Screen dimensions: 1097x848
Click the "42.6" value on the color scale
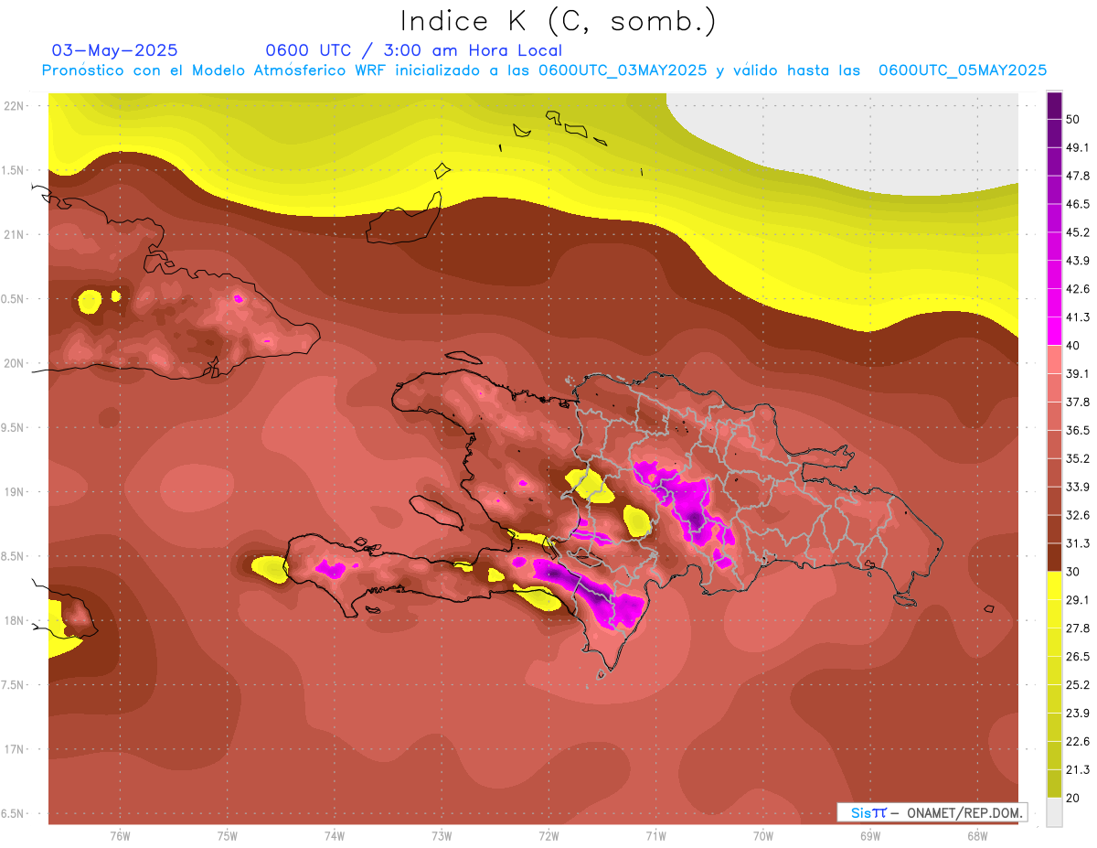pyautogui.click(x=1079, y=289)
